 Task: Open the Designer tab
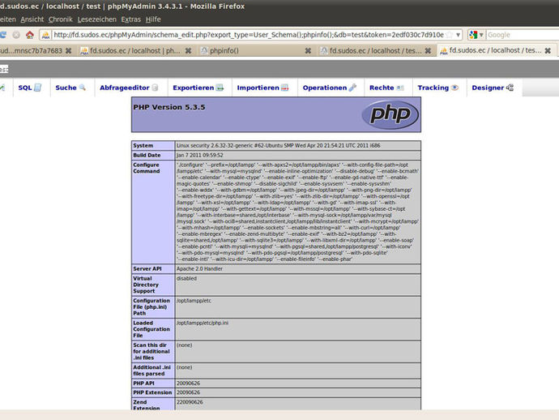(x=493, y=88)
